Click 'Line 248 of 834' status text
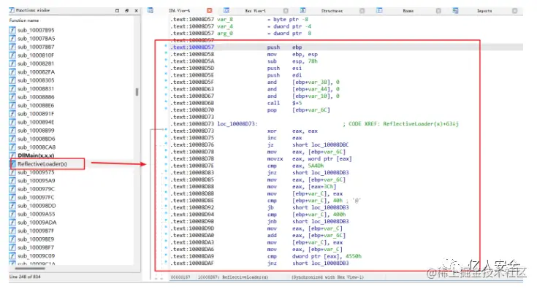The image size is (537, 289). tap(25, 277)
